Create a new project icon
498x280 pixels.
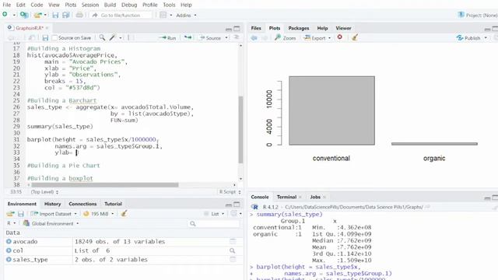(24, 15)
